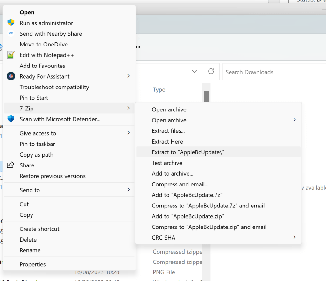Screen dimensions: 326x281
Task: Expand the CRC SHA submenu arrow
Action: pyautogui.click(x=294, y=237)
